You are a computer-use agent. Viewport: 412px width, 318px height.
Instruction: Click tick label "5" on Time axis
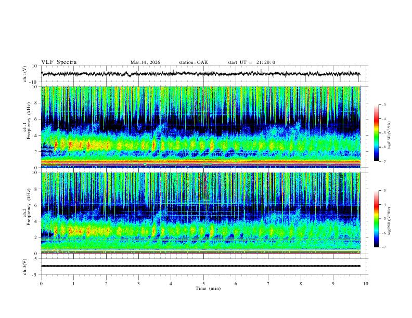(x=203, y=284)
